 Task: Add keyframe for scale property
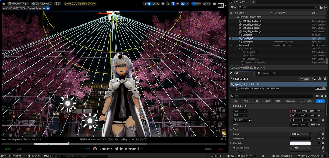point(323,120)
